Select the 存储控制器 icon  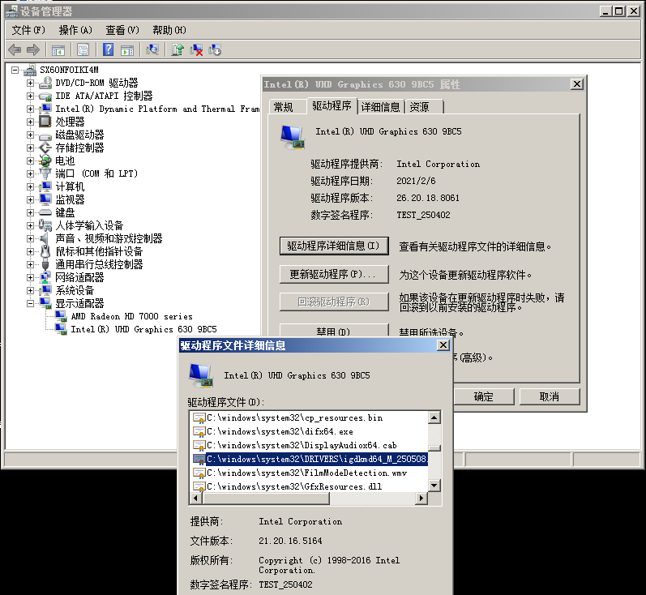(45, 148)
